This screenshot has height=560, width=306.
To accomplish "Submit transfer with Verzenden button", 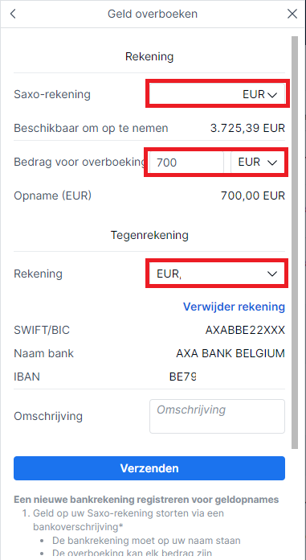I will coord(149,467).
